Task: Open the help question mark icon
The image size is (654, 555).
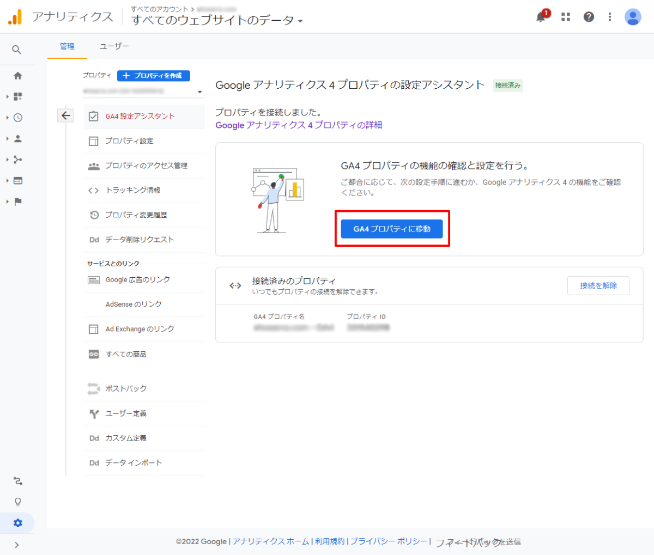Action: coord(589,17)
